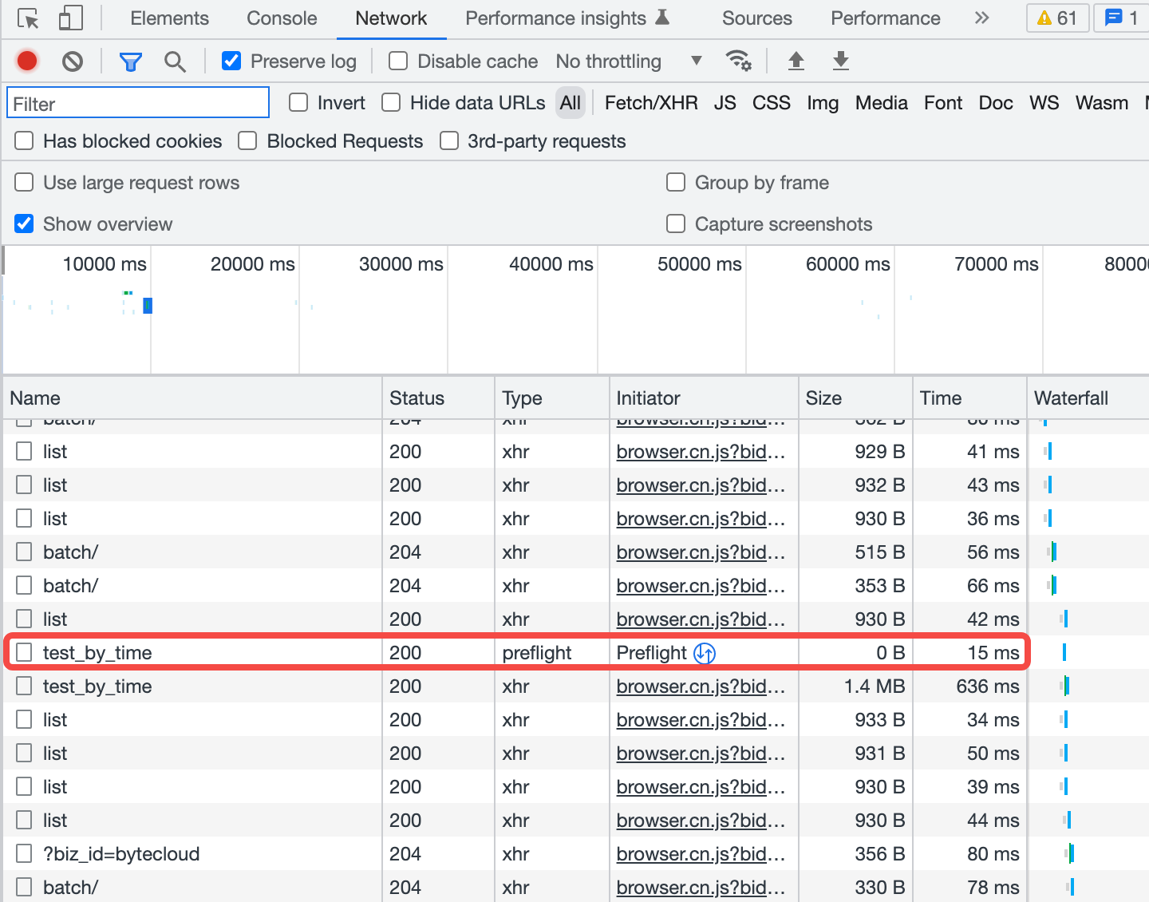1149x902 pixels.
Task: Sort by the Waterfall column header
Action: [1088, 398]
